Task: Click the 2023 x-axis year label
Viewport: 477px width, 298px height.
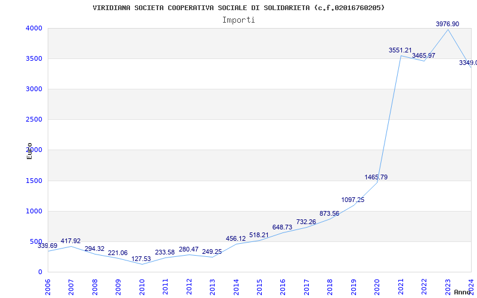Action: (448, 287)
